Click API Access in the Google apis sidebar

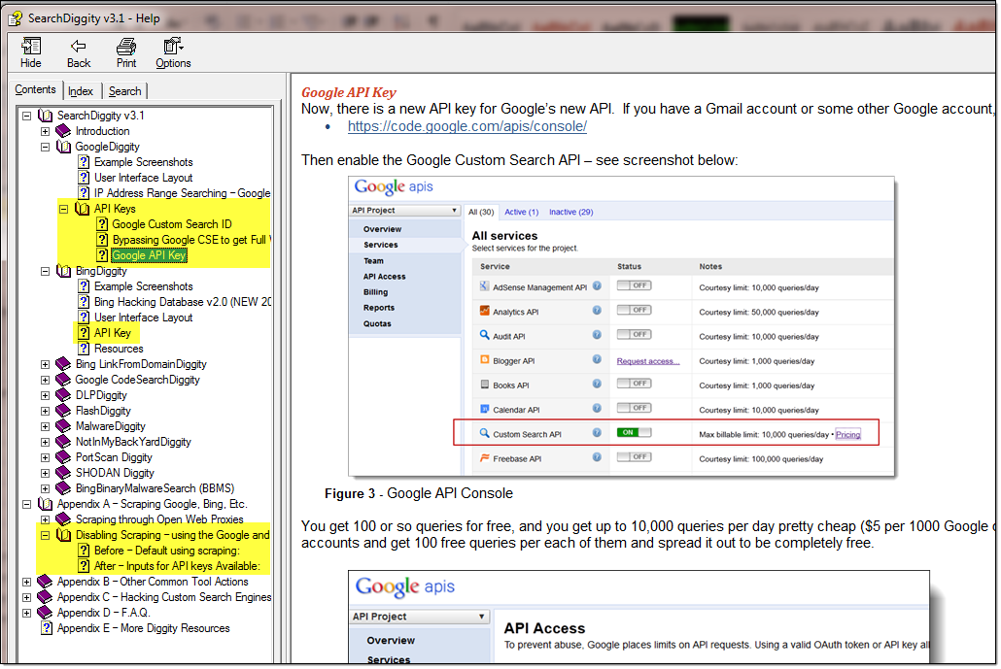(384, 277)
